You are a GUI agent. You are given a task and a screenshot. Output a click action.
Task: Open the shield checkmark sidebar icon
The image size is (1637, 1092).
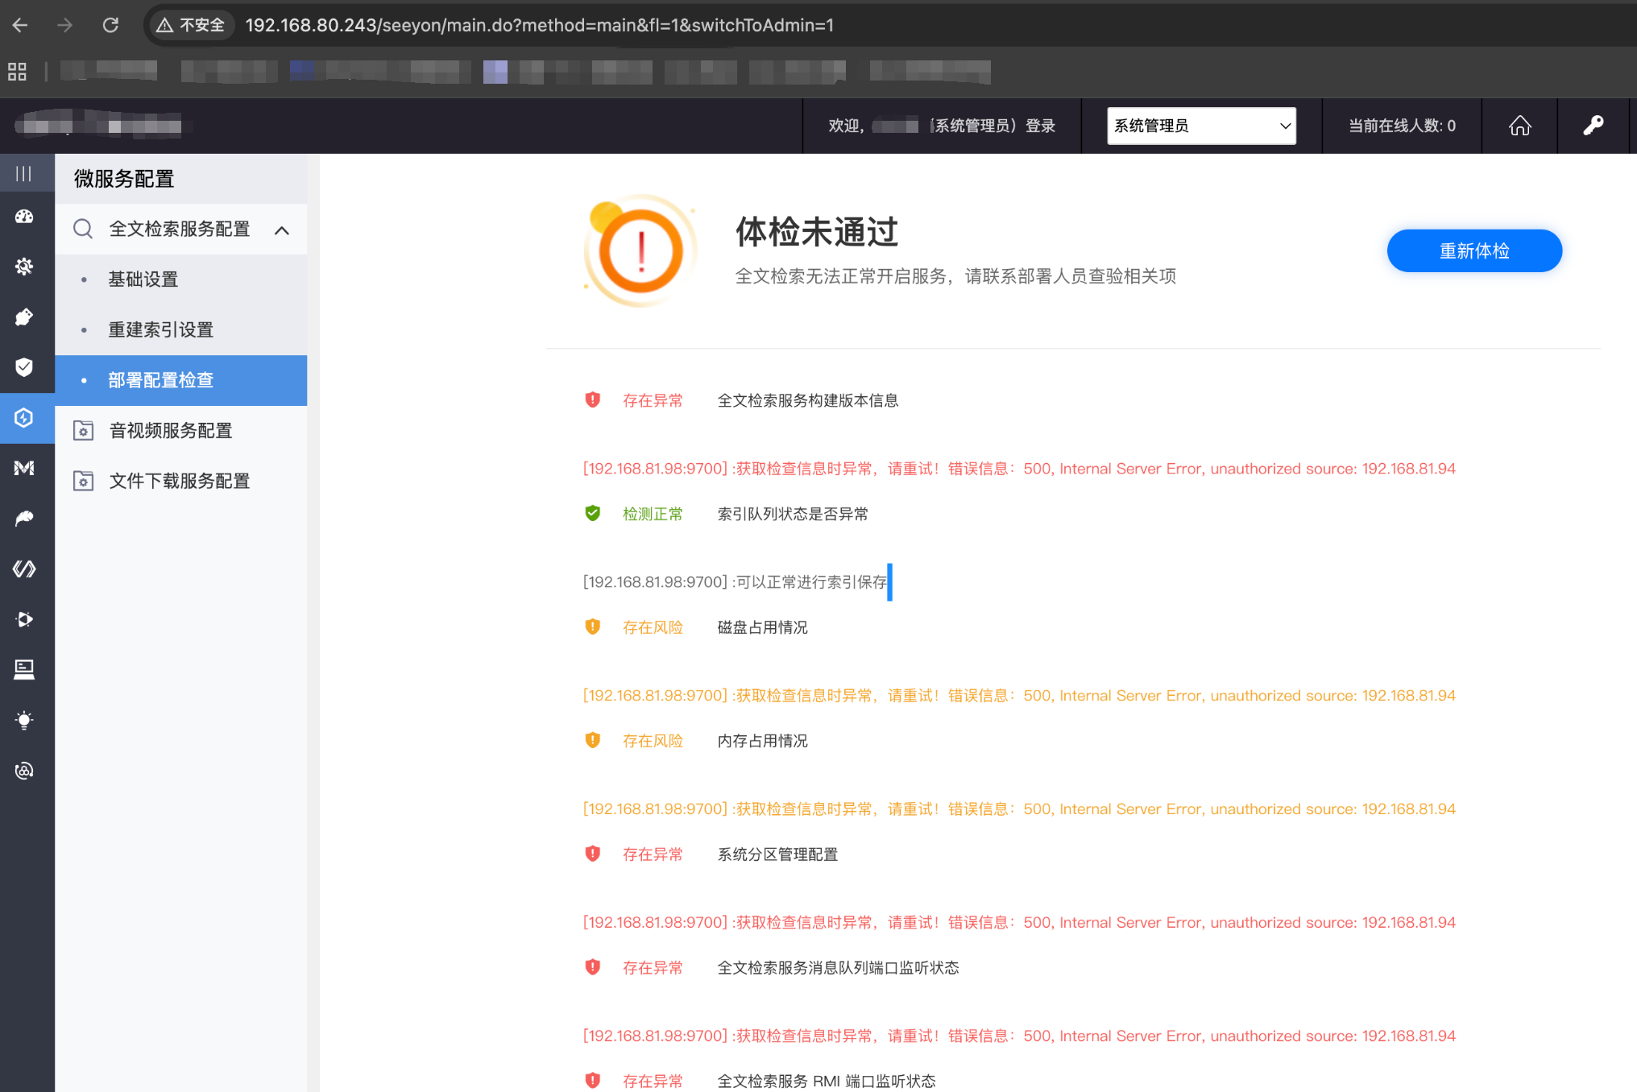click(24, 367)
